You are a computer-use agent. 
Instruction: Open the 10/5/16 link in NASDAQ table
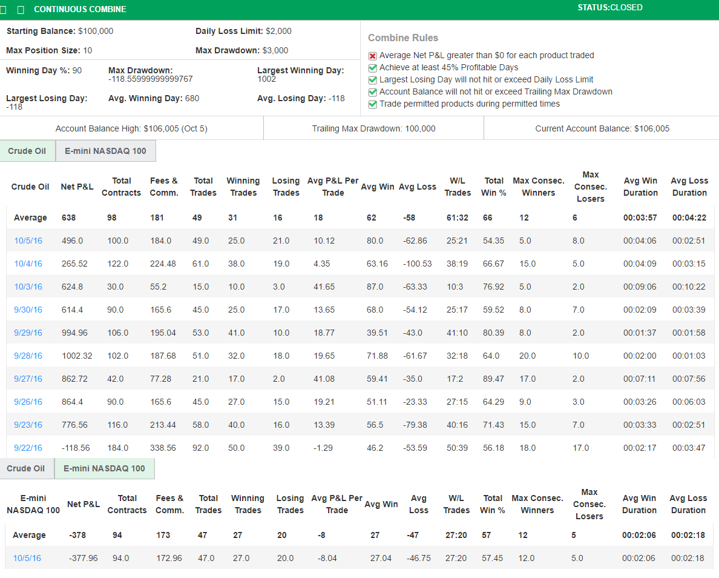pyautogui.click(x=27, y=558)
